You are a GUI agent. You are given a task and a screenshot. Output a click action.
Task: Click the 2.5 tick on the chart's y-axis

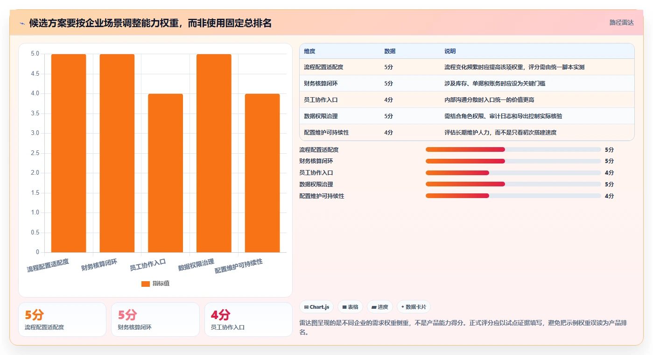(x=35, y=153)
